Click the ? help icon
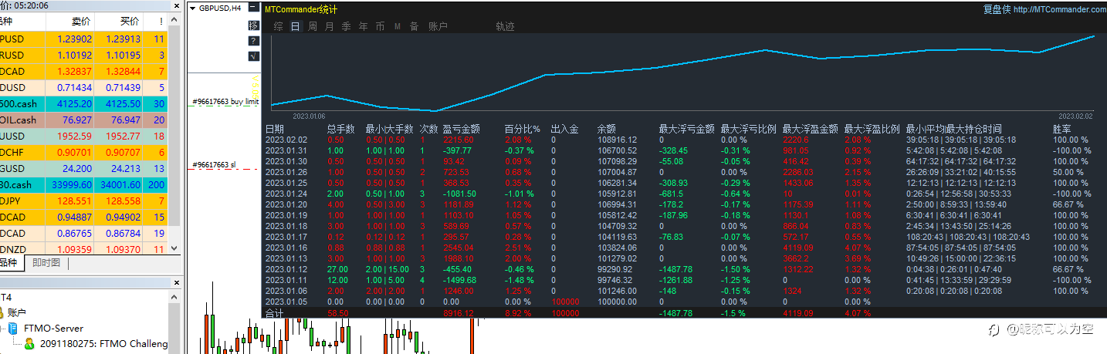The width and height of the screenshot is (1107, 354). (x=253, y=41)
